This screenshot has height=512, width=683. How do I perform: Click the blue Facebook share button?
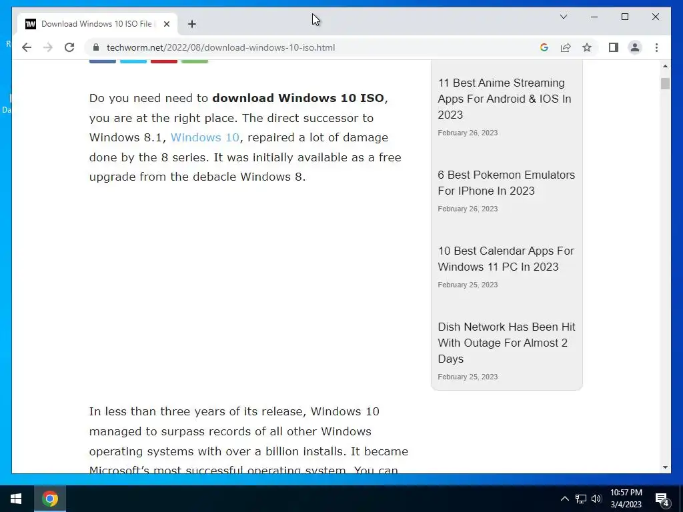[102, 61]
